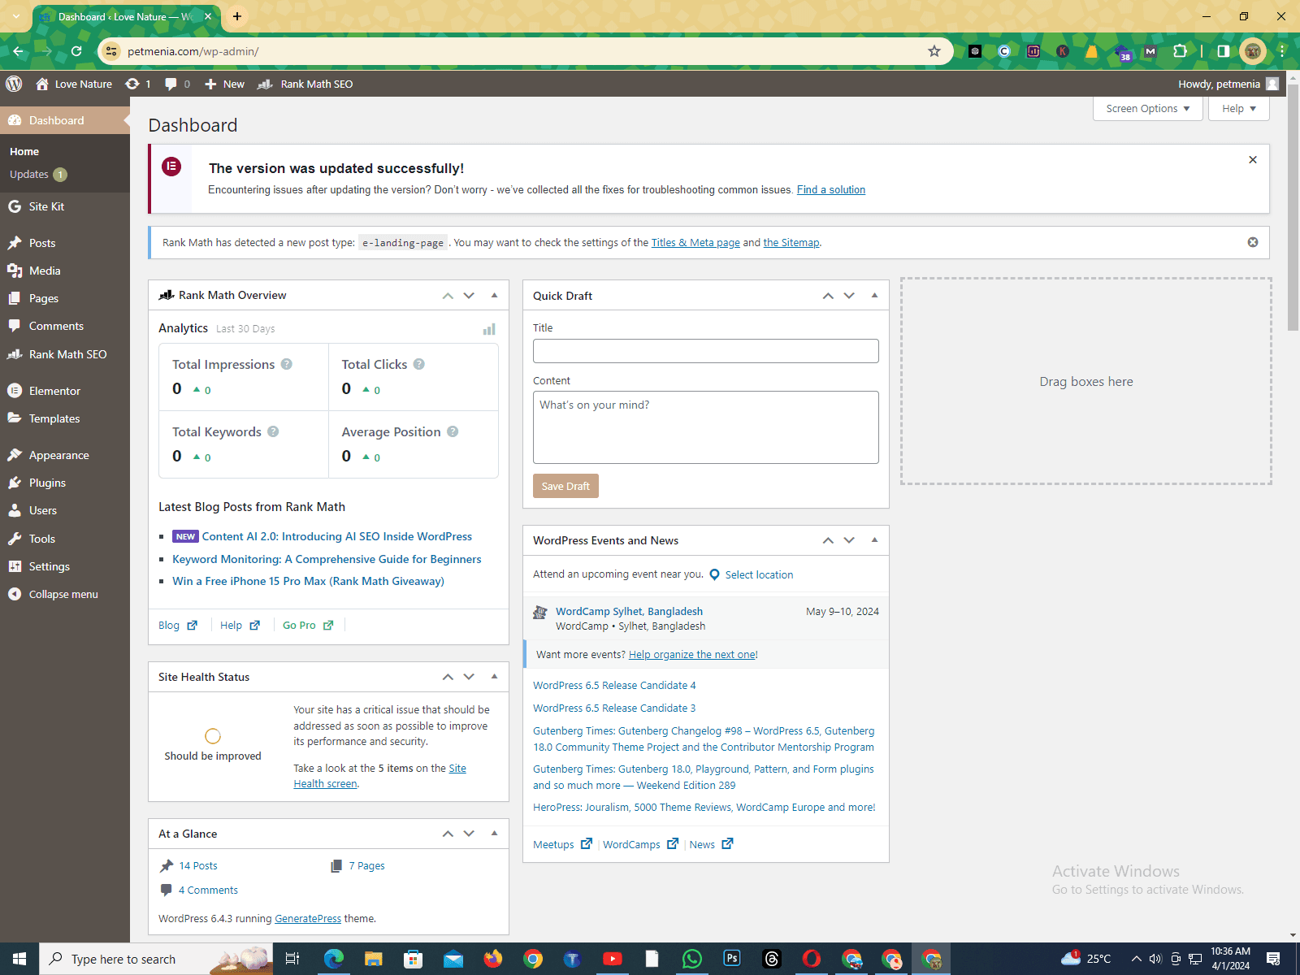
Task: Dismiss the Rank Math post type notice
Action: click(x=1252, y=242)
